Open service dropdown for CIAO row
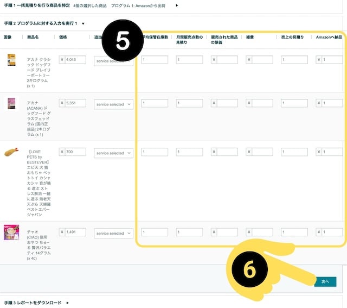Image resolution: width=347 pixels, height=308 pixels. click(113, 233)
